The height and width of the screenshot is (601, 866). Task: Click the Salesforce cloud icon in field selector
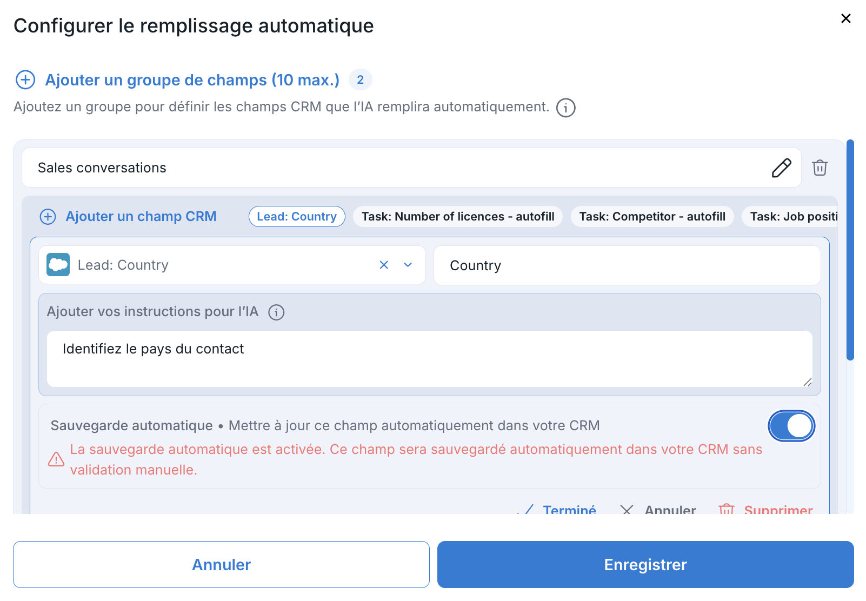click(58, 265)
